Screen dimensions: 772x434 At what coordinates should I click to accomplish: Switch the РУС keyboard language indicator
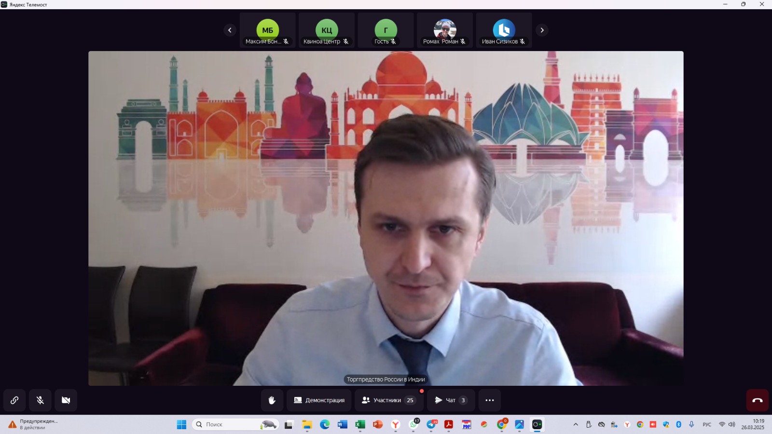[707, 424]
